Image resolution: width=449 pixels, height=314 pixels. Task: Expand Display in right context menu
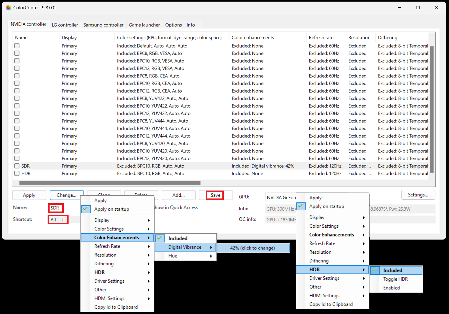pyautogui.click(x=333, y=217)
